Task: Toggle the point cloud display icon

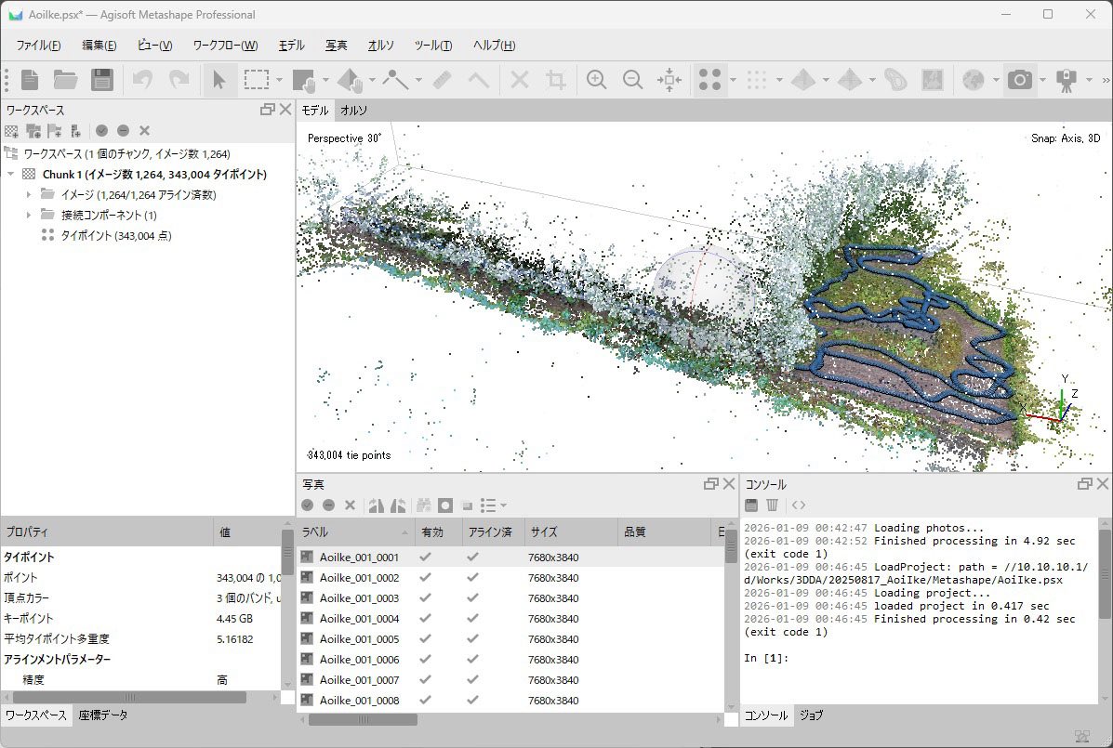Action: tap(757, 79)
